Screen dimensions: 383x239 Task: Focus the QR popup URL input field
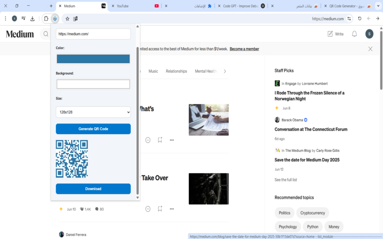(x=93, y=34)
